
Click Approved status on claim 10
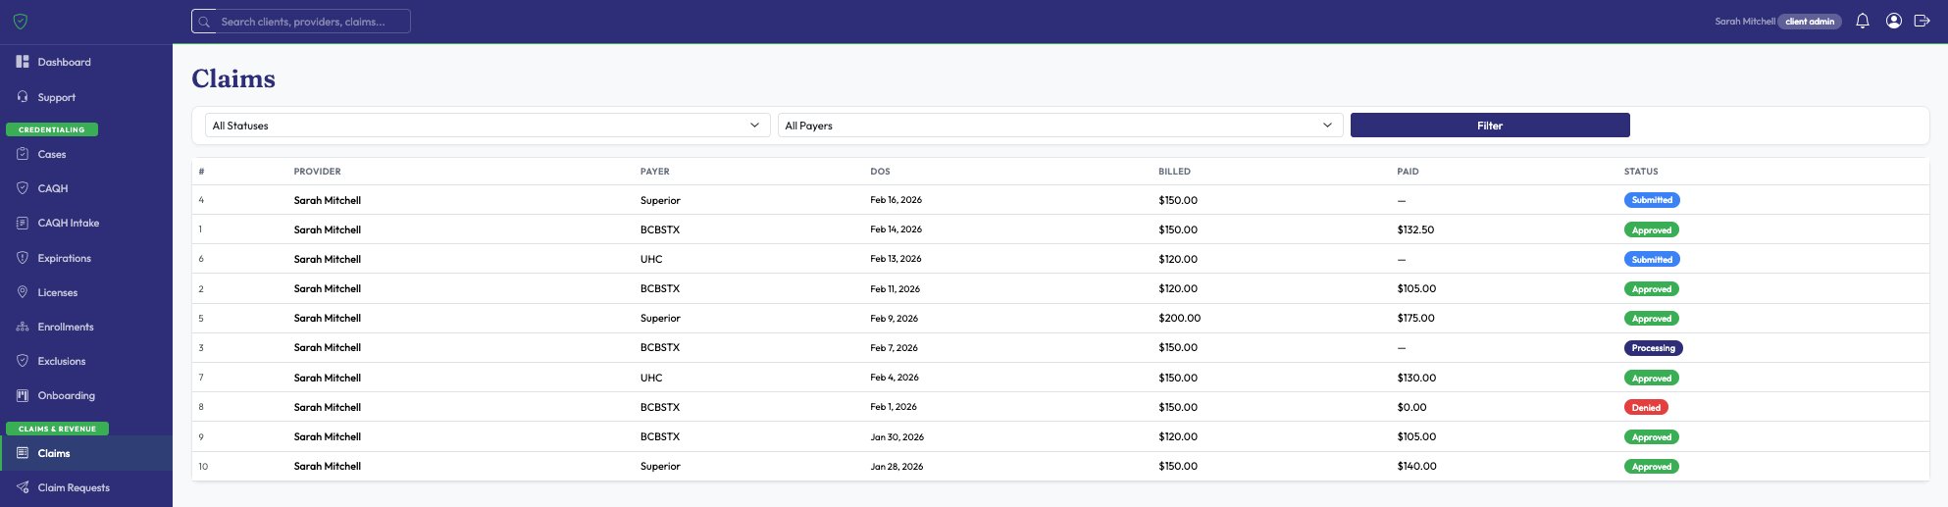1652,467
